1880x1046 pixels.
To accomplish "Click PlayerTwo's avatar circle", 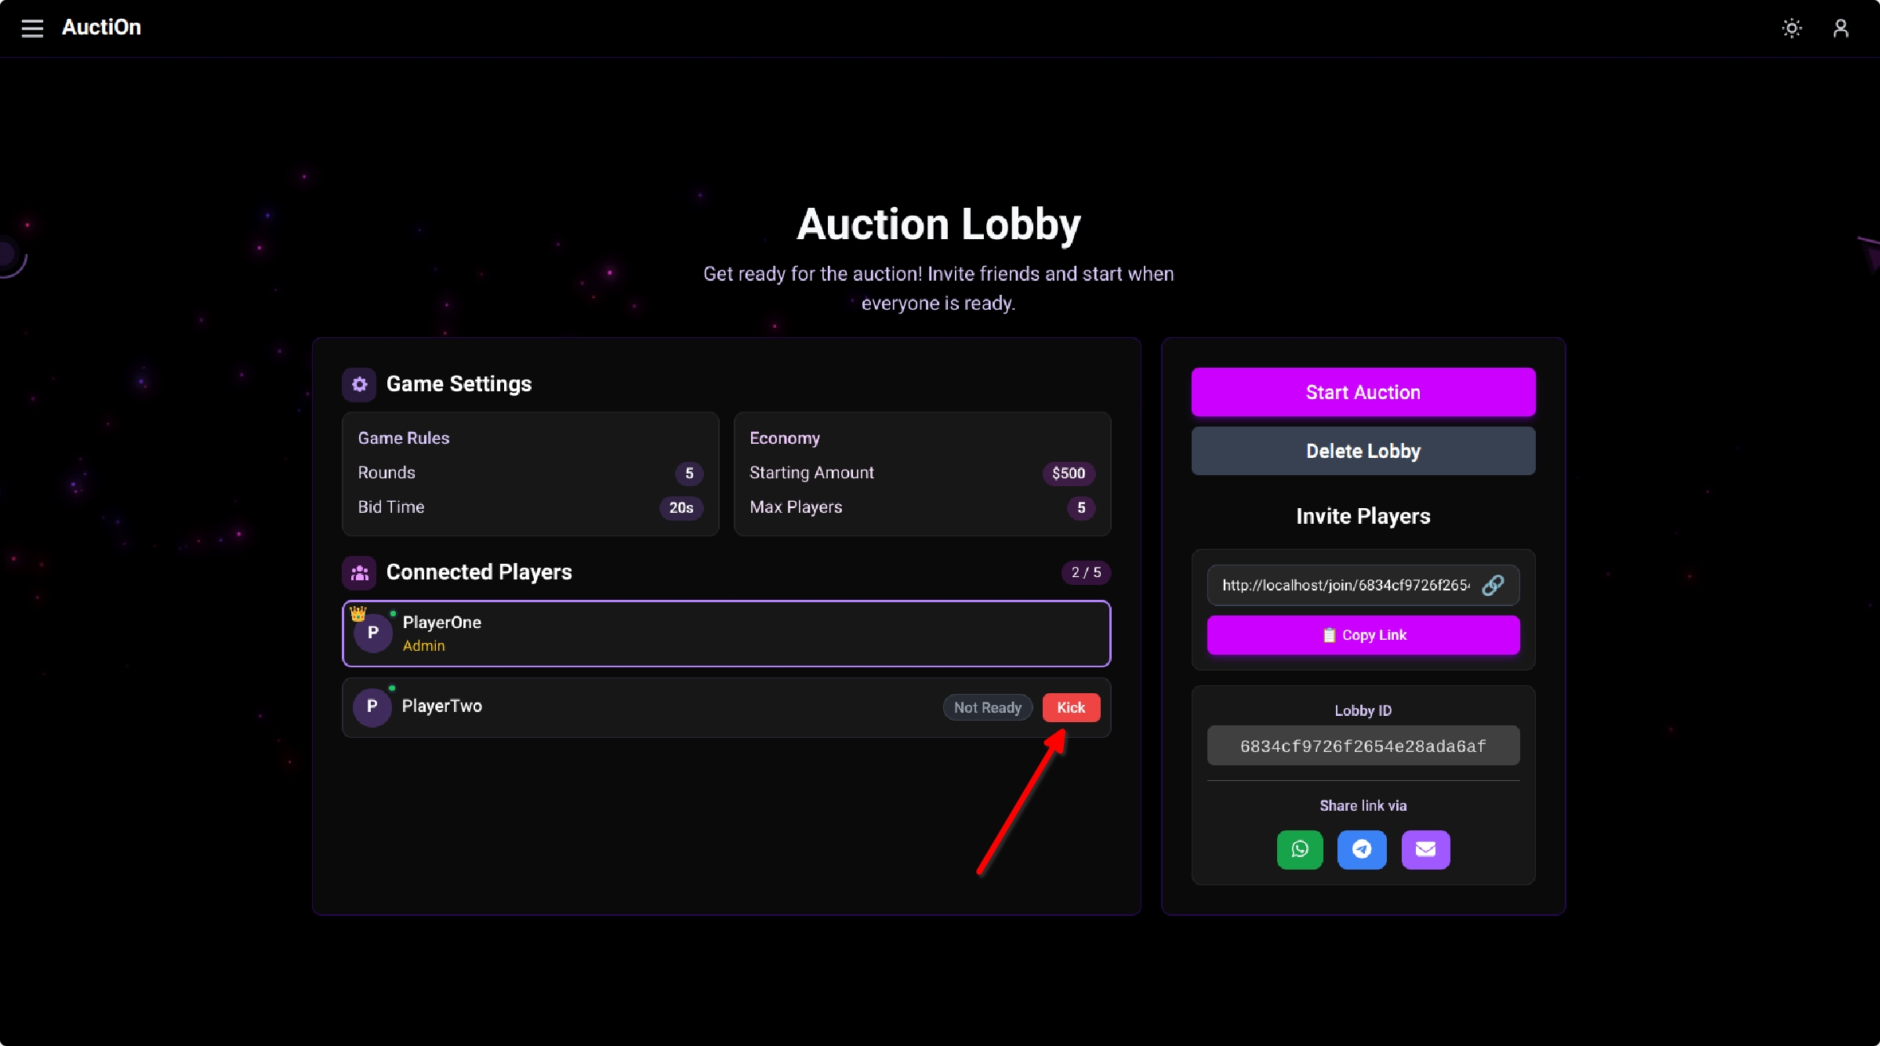I will click(372, 706).
